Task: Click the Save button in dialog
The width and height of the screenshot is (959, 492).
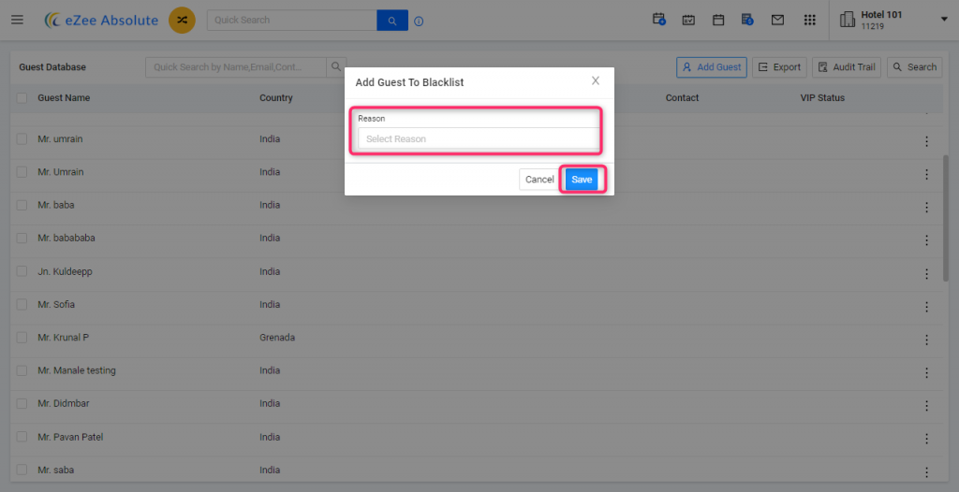Action: [582, 180]
